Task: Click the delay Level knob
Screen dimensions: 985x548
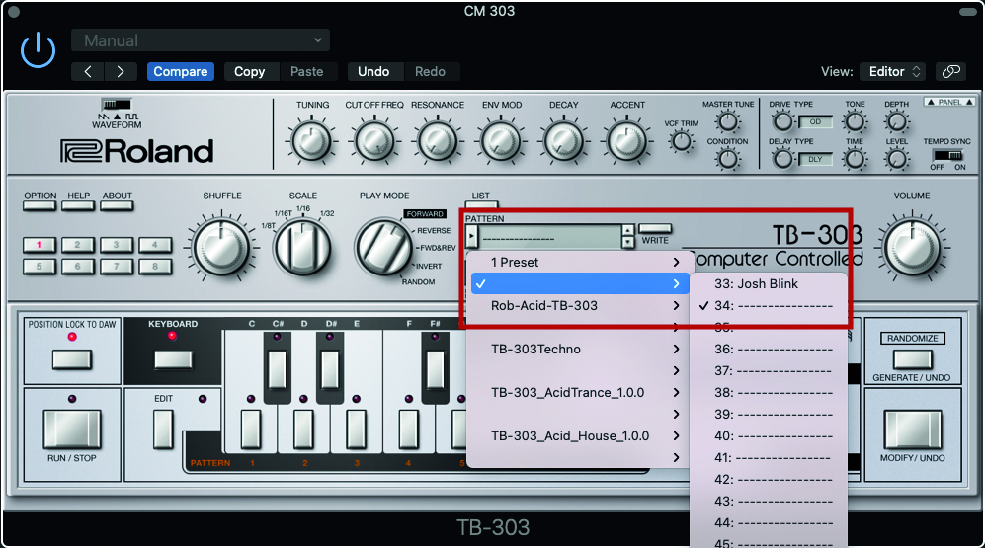Action: (897, 159)
